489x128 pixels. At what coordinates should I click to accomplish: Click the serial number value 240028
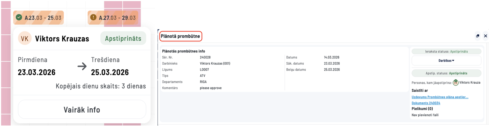coord(205,57)
